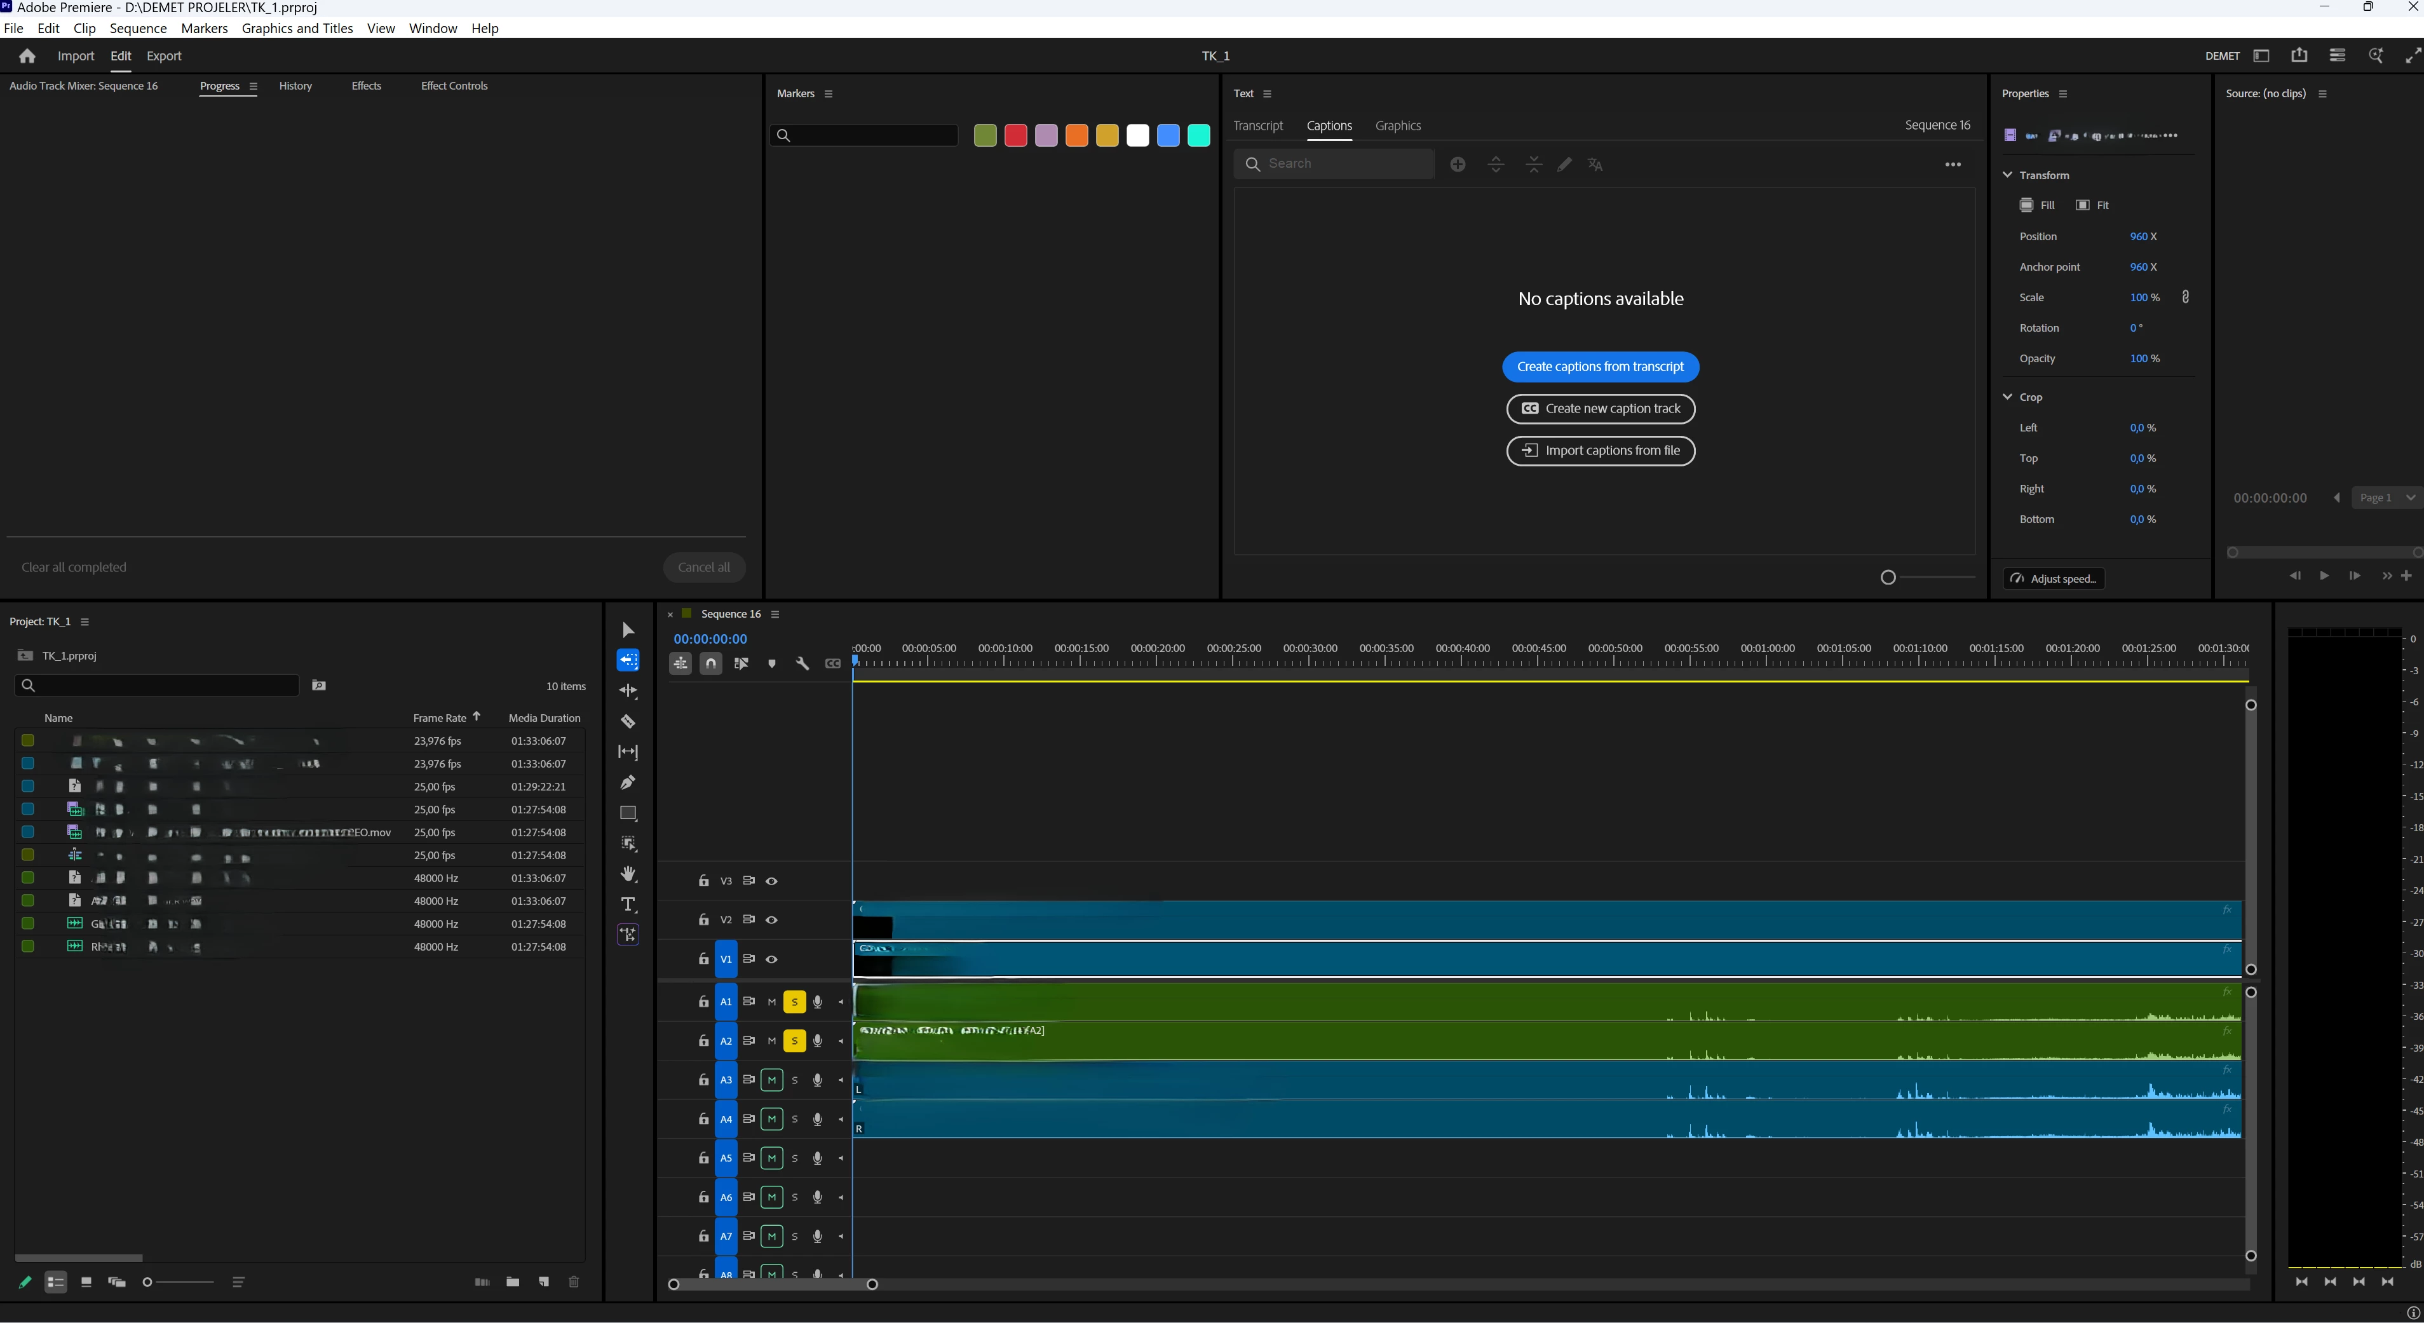Image resolution: width=2424 pixels, height=1323 pixels.
Task: Collapse the Transform section
Action: [2007, 175]
